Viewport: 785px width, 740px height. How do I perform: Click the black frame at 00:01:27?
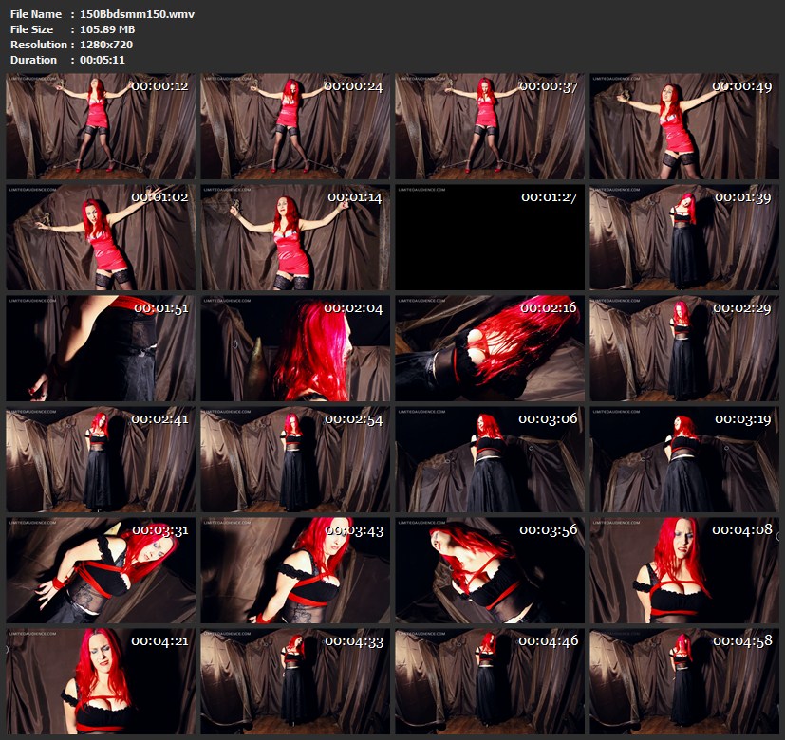490,237
